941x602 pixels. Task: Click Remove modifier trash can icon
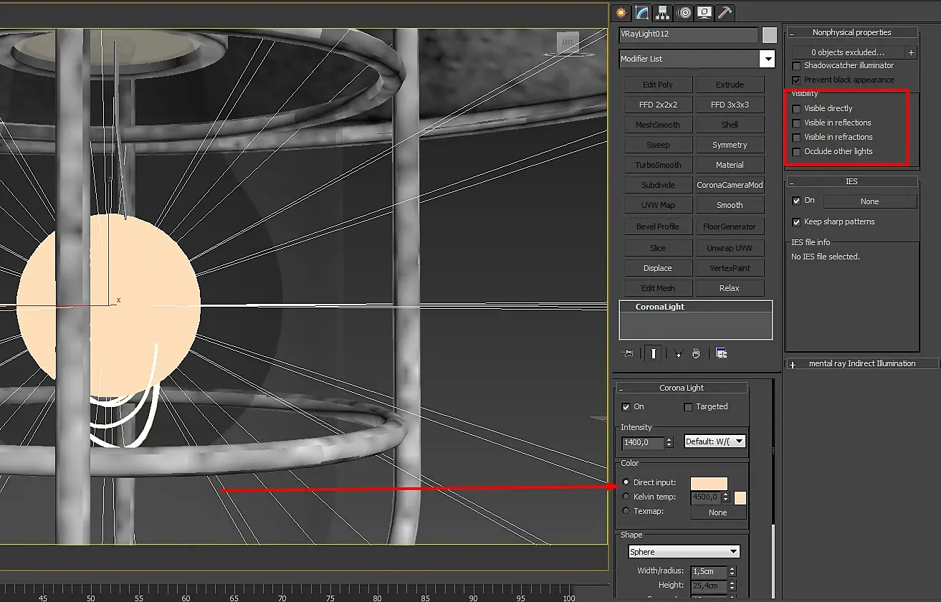click(696, 353)
